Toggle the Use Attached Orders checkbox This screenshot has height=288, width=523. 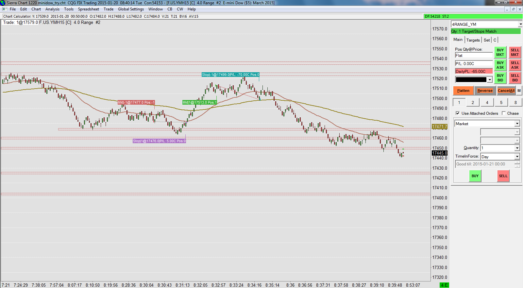click(458, 113)
